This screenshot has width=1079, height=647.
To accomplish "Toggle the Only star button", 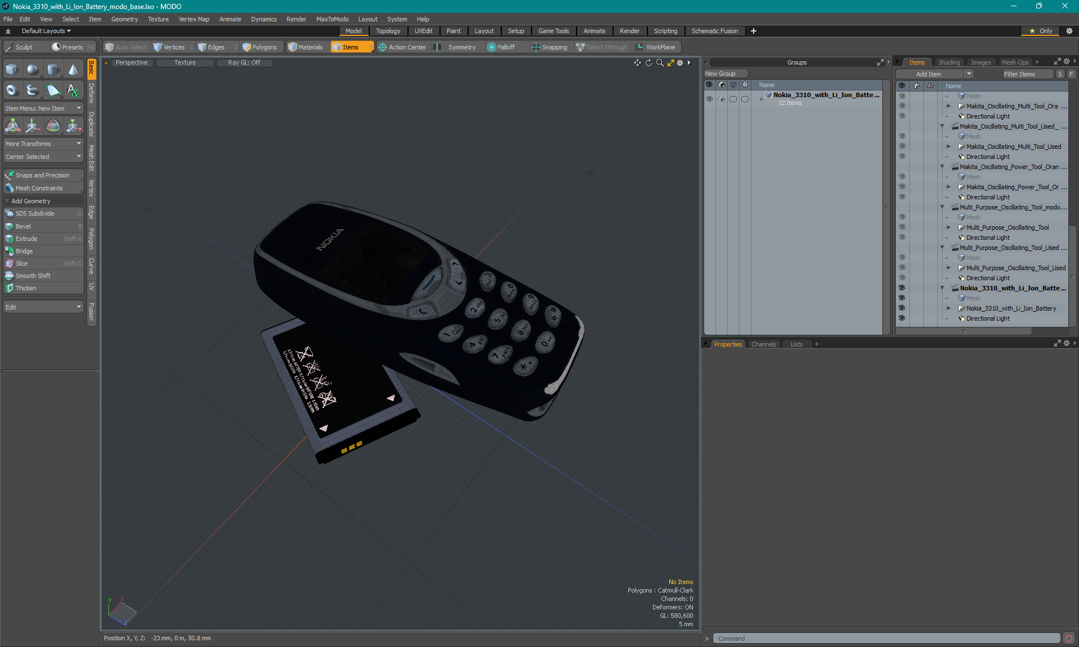I will [1040, 31].
